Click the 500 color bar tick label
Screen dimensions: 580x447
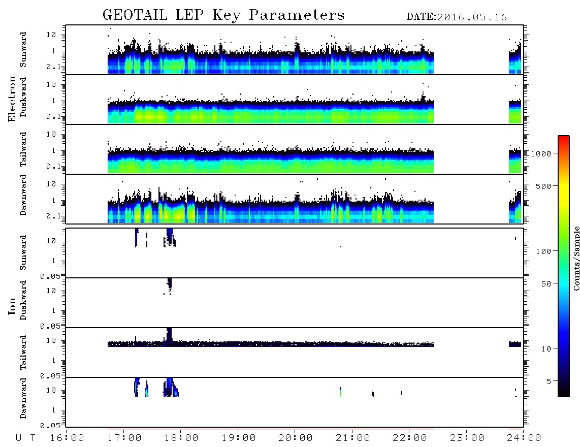tap(544, 186)
